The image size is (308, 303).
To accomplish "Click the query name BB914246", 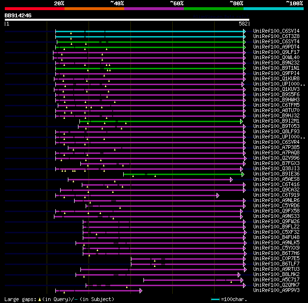I will (x=18, y=15).
